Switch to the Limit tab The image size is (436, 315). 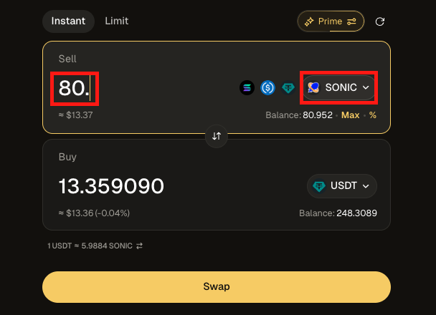[x=117, y=21]
